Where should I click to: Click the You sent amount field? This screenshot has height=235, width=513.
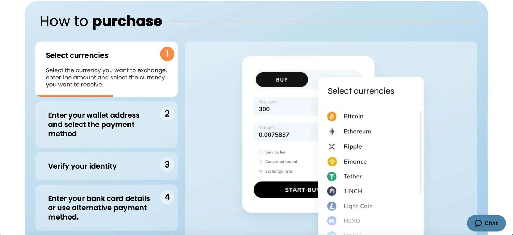tap(286, 106)
